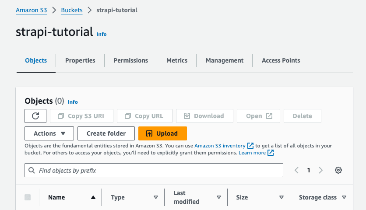Go to previous page arrow
The height and width of the screenshot is (210, 366).
coord(296,170)
